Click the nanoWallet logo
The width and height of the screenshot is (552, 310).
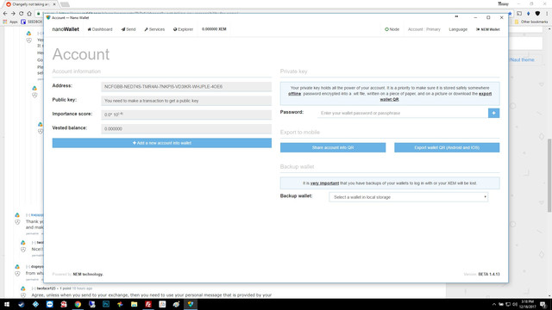coord(66,29)
